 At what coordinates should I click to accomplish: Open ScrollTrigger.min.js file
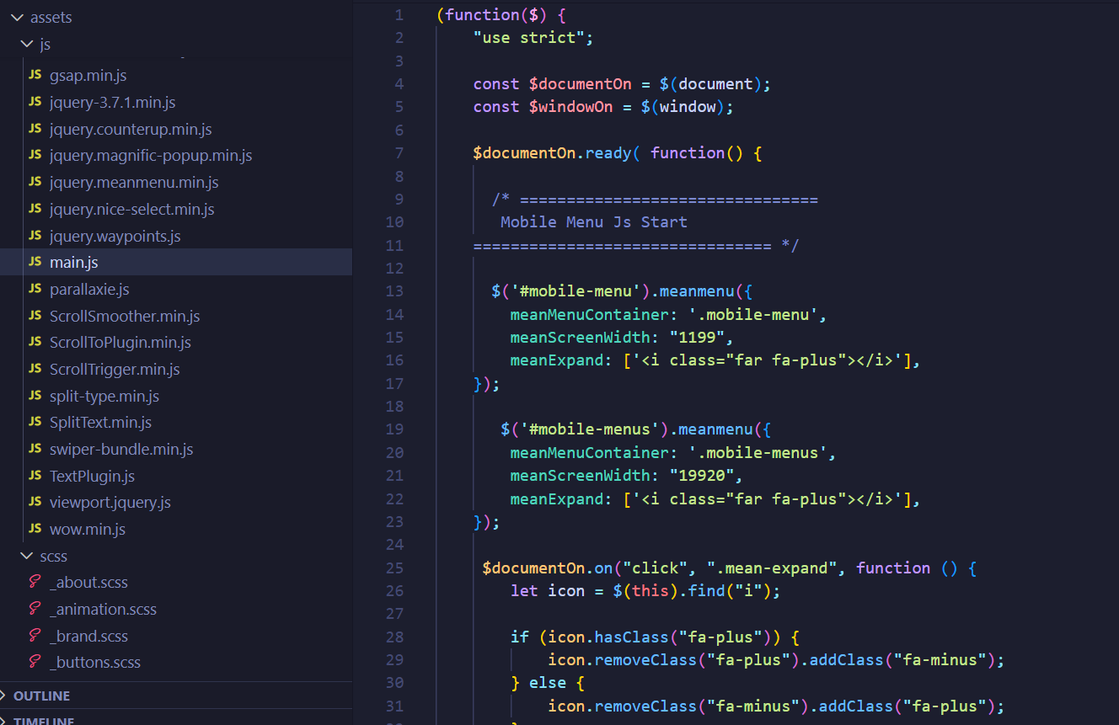115,369
